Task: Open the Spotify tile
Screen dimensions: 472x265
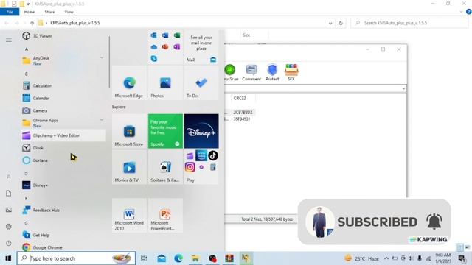Action: pos(165,131)
